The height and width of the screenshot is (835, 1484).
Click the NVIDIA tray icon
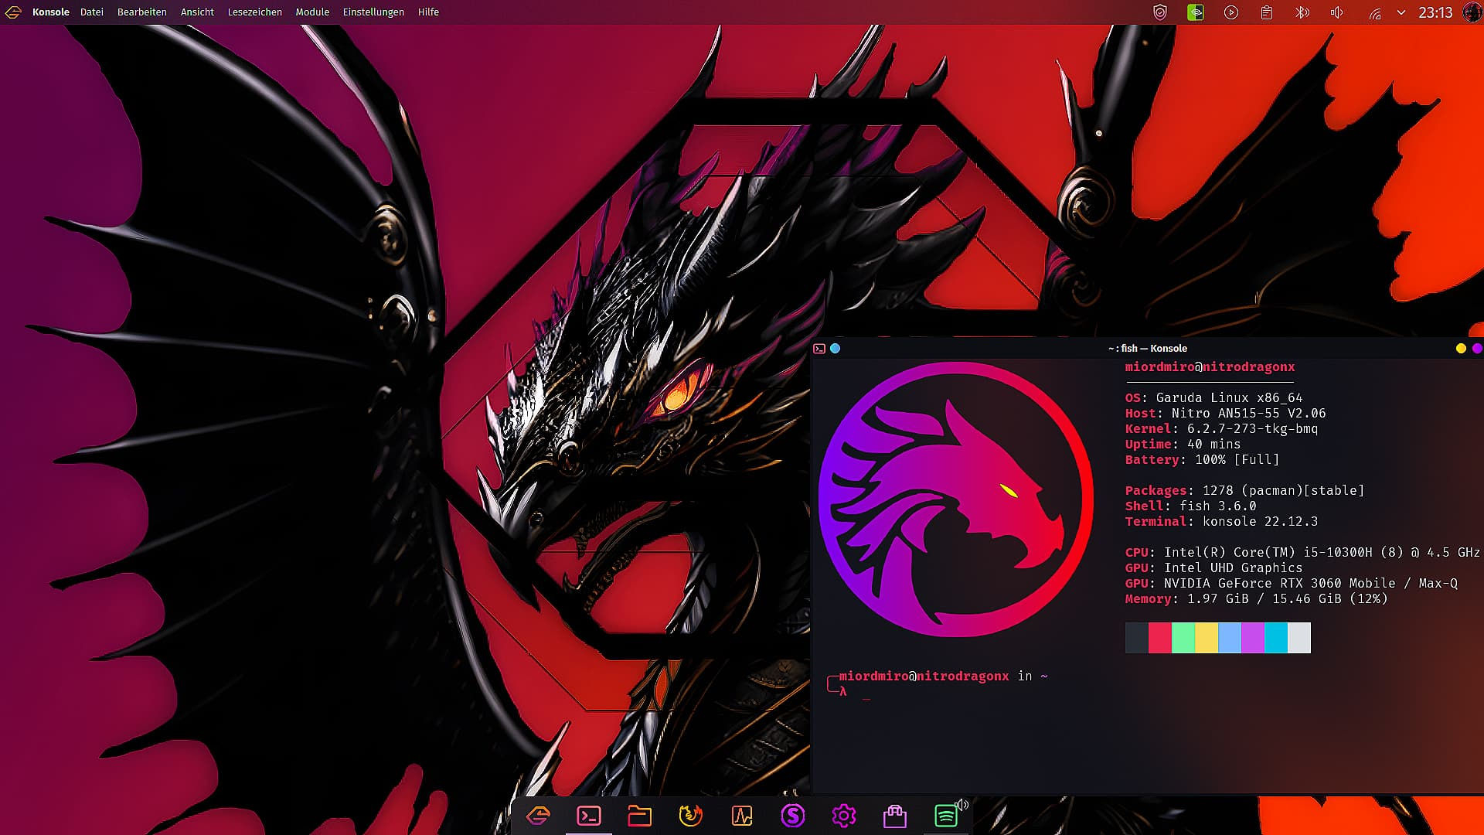[1196, 12]
